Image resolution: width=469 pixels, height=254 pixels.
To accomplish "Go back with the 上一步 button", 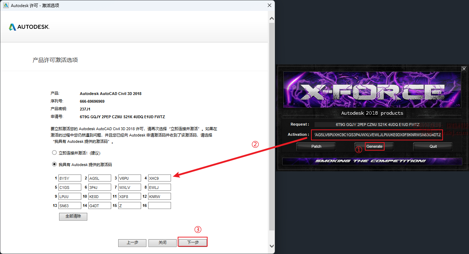I will point(132,243).
